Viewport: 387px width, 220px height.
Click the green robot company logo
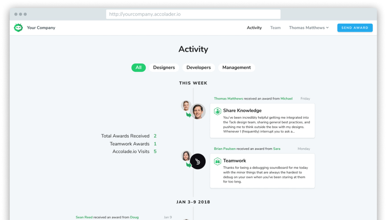[x=18, y=28]
